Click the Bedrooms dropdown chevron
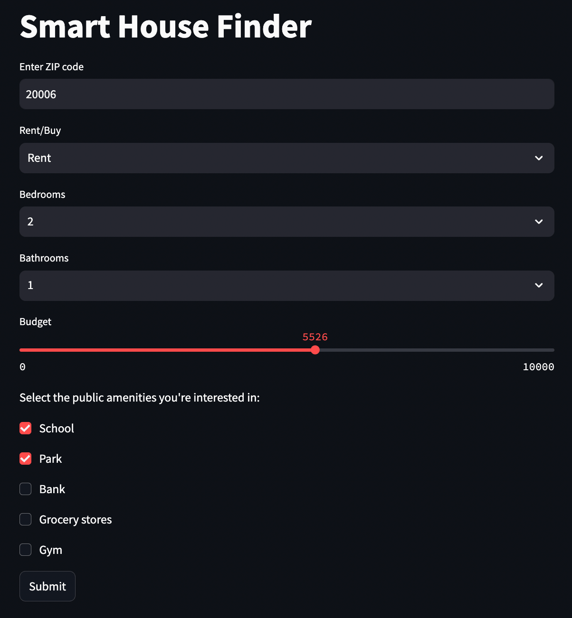Viewport: 572px width, 618px height. [539, 222]
